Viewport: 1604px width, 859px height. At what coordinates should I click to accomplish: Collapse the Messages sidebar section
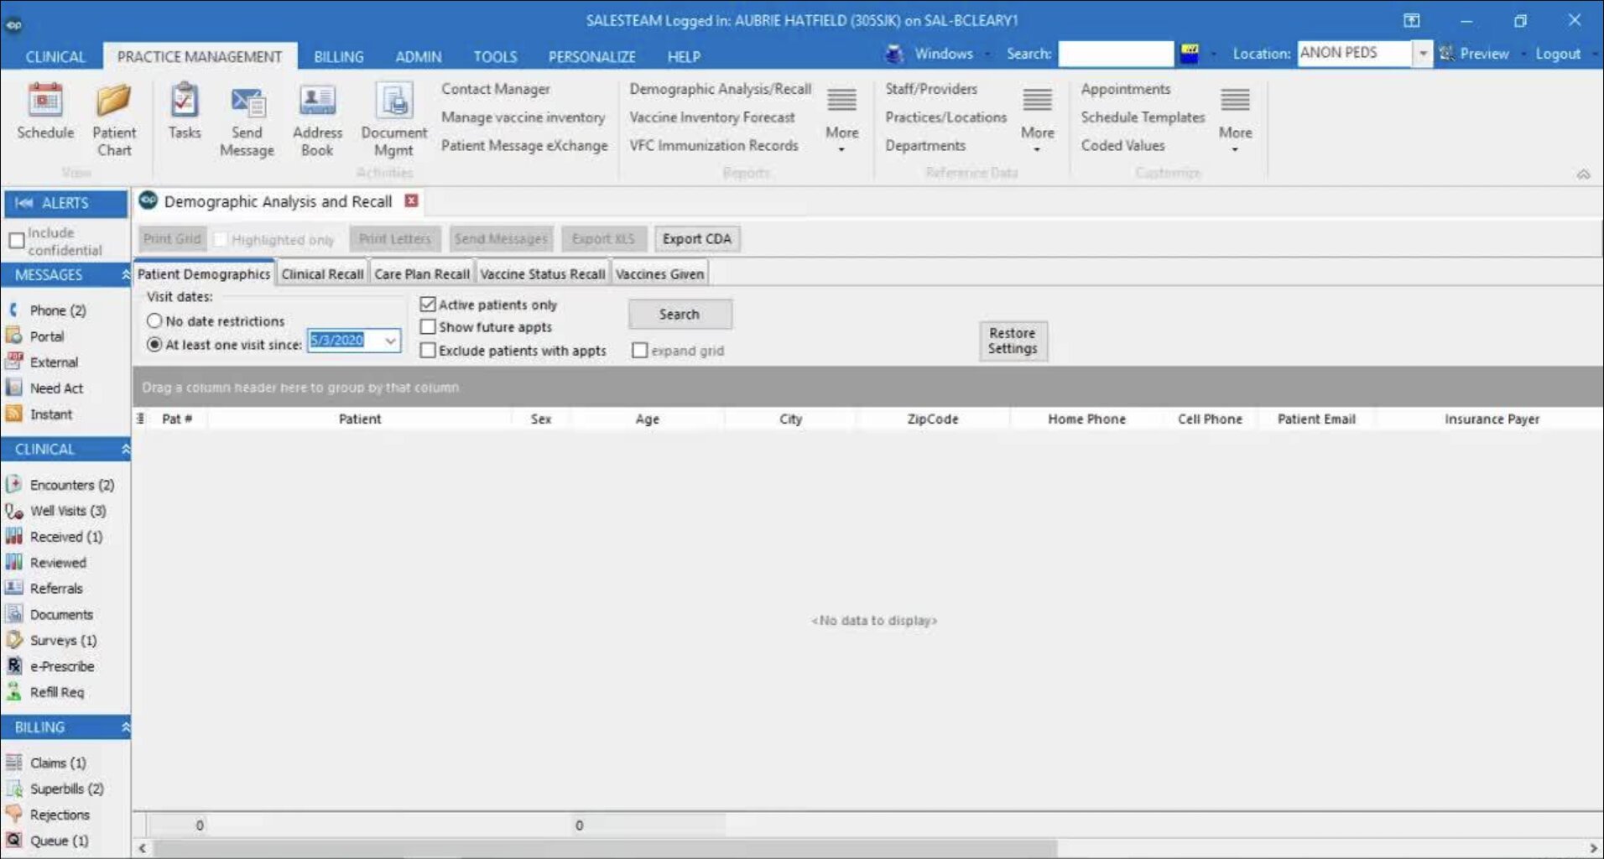(x=125, y=275)
